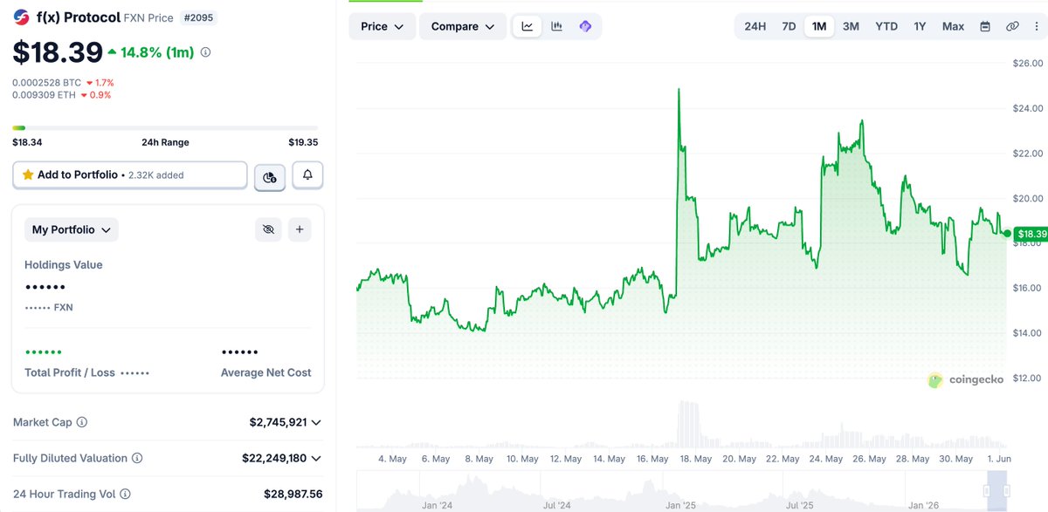1048x512 pixels.
Task: Select the 1M time range tab
Action: point(819,26)
